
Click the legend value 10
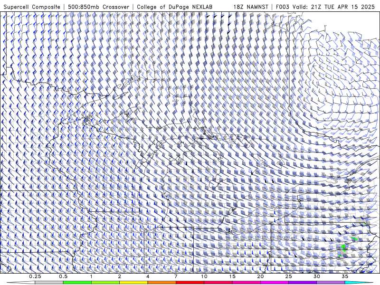[x=204, y=276]
